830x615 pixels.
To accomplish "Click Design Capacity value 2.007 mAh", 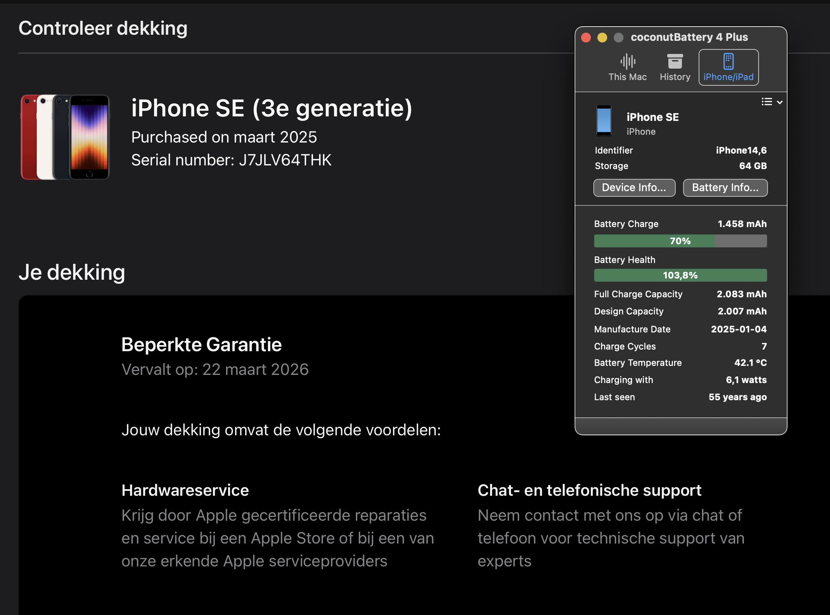I will [742, 311].
